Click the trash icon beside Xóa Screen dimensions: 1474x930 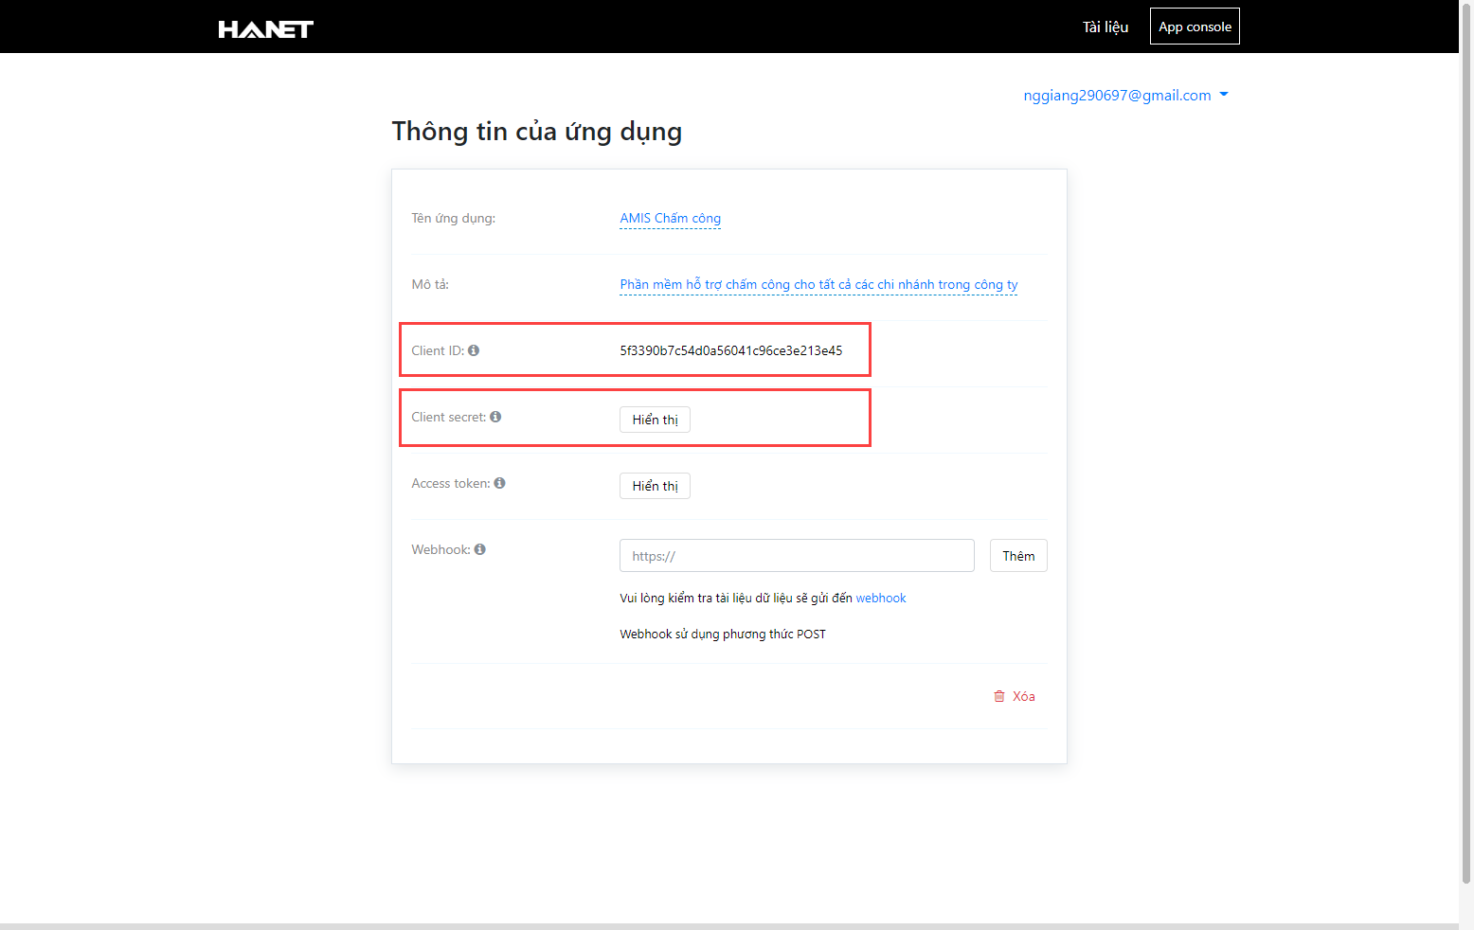click(998, 696)
